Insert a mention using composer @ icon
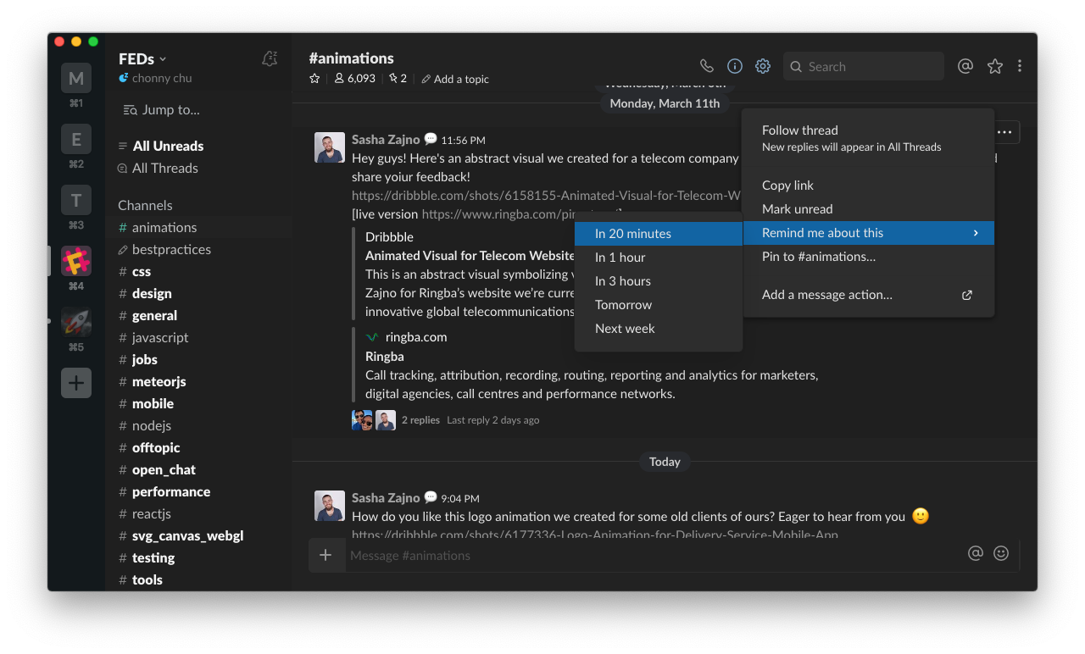1085x654 pixels. click(x=976, y=553)
